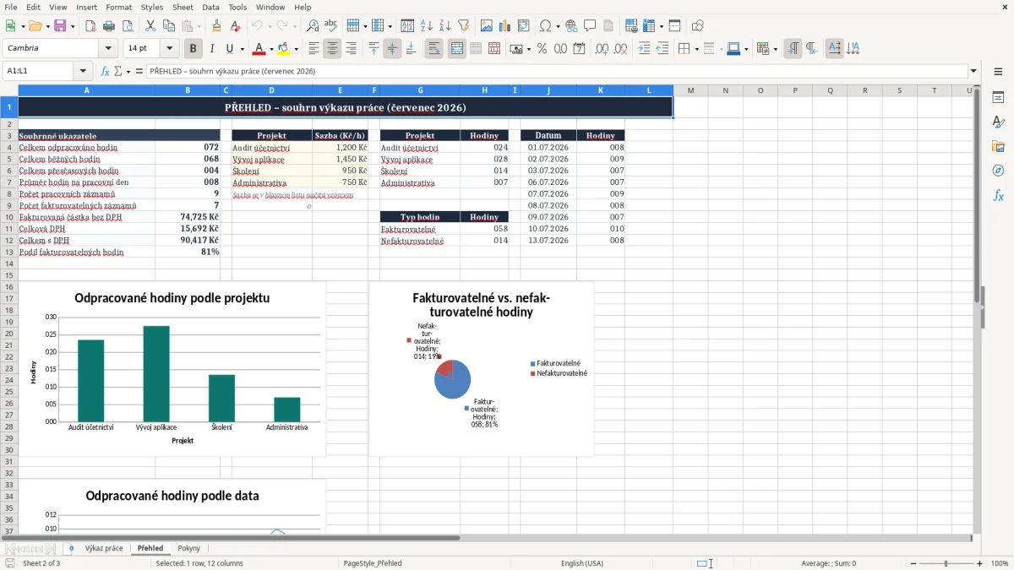Open the Select Function dropdown arrow
This screenshot has width=1014, height=570.
(128, 71)
